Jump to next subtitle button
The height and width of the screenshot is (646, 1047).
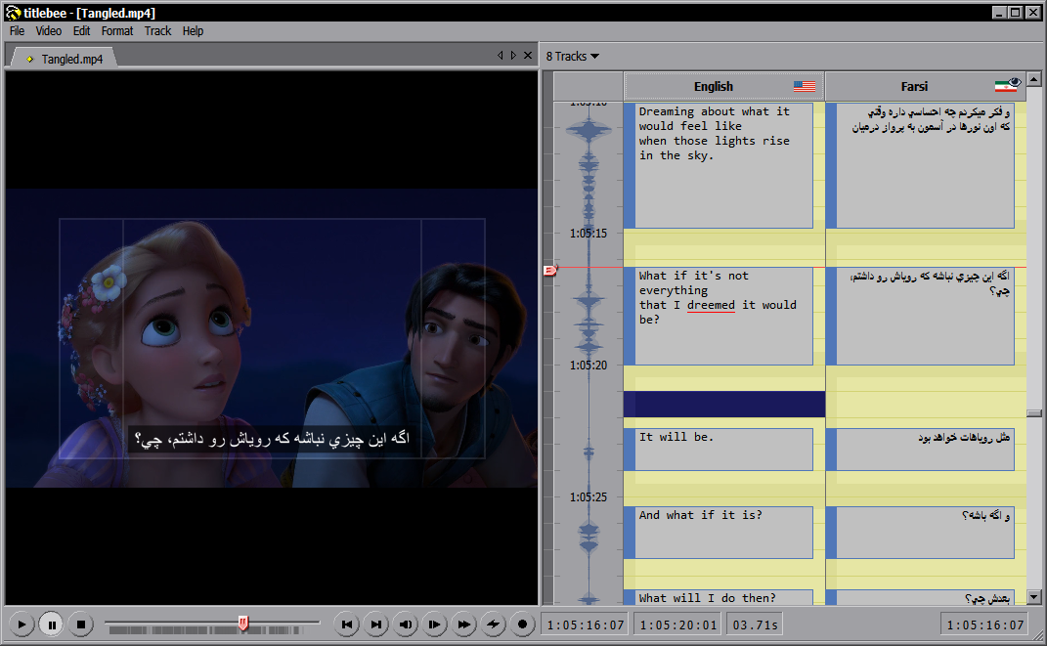point(376,624)
